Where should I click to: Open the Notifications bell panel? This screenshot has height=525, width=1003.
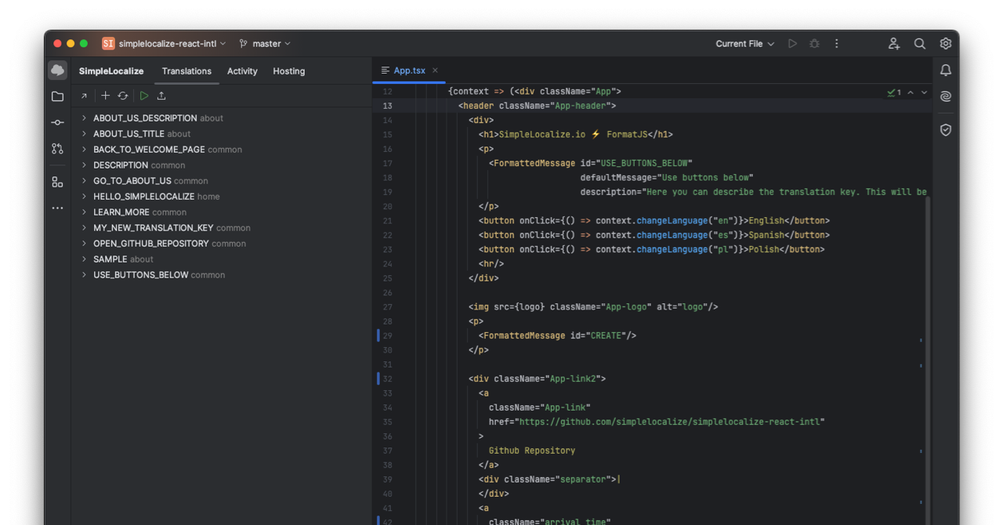(946, 71)
